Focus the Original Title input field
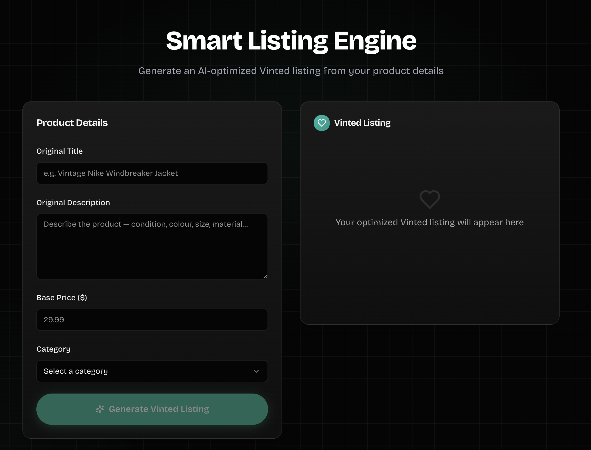 click(152, 173)
